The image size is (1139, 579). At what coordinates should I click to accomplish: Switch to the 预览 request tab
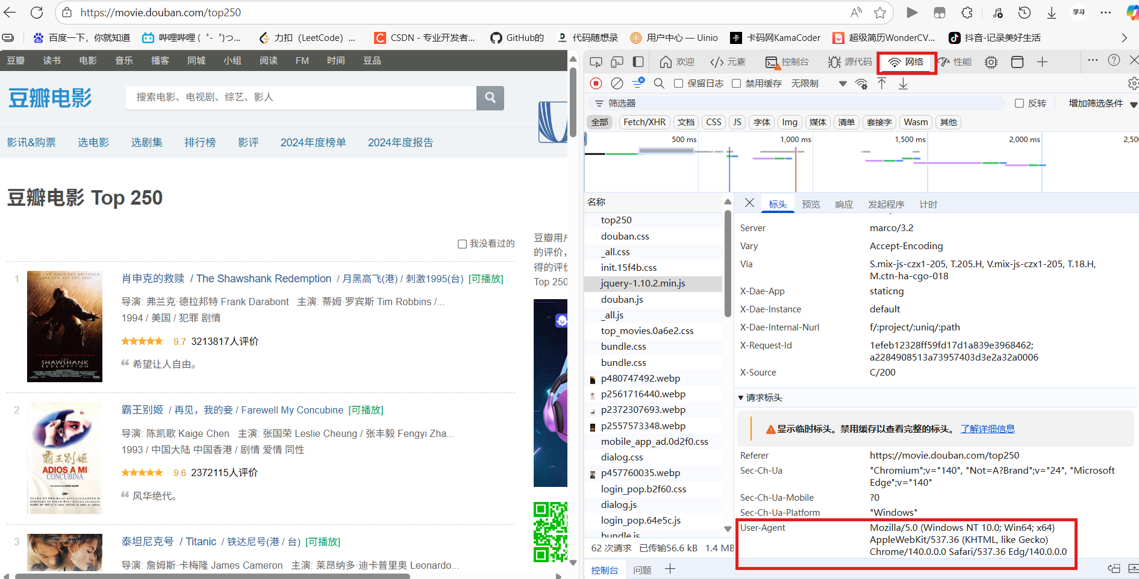coord(811,205)
